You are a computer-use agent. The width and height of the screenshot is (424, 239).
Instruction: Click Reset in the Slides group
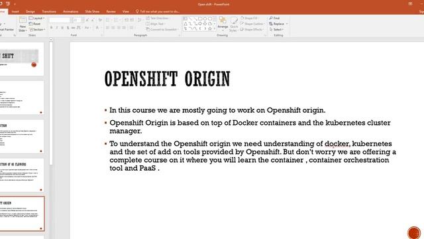tap(34, 24)
